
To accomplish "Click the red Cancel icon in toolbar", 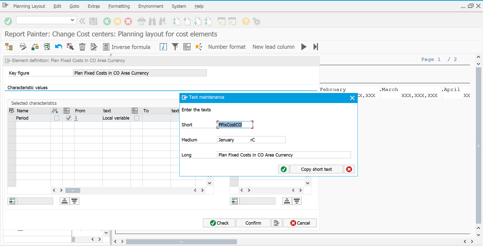I will 128,21.
